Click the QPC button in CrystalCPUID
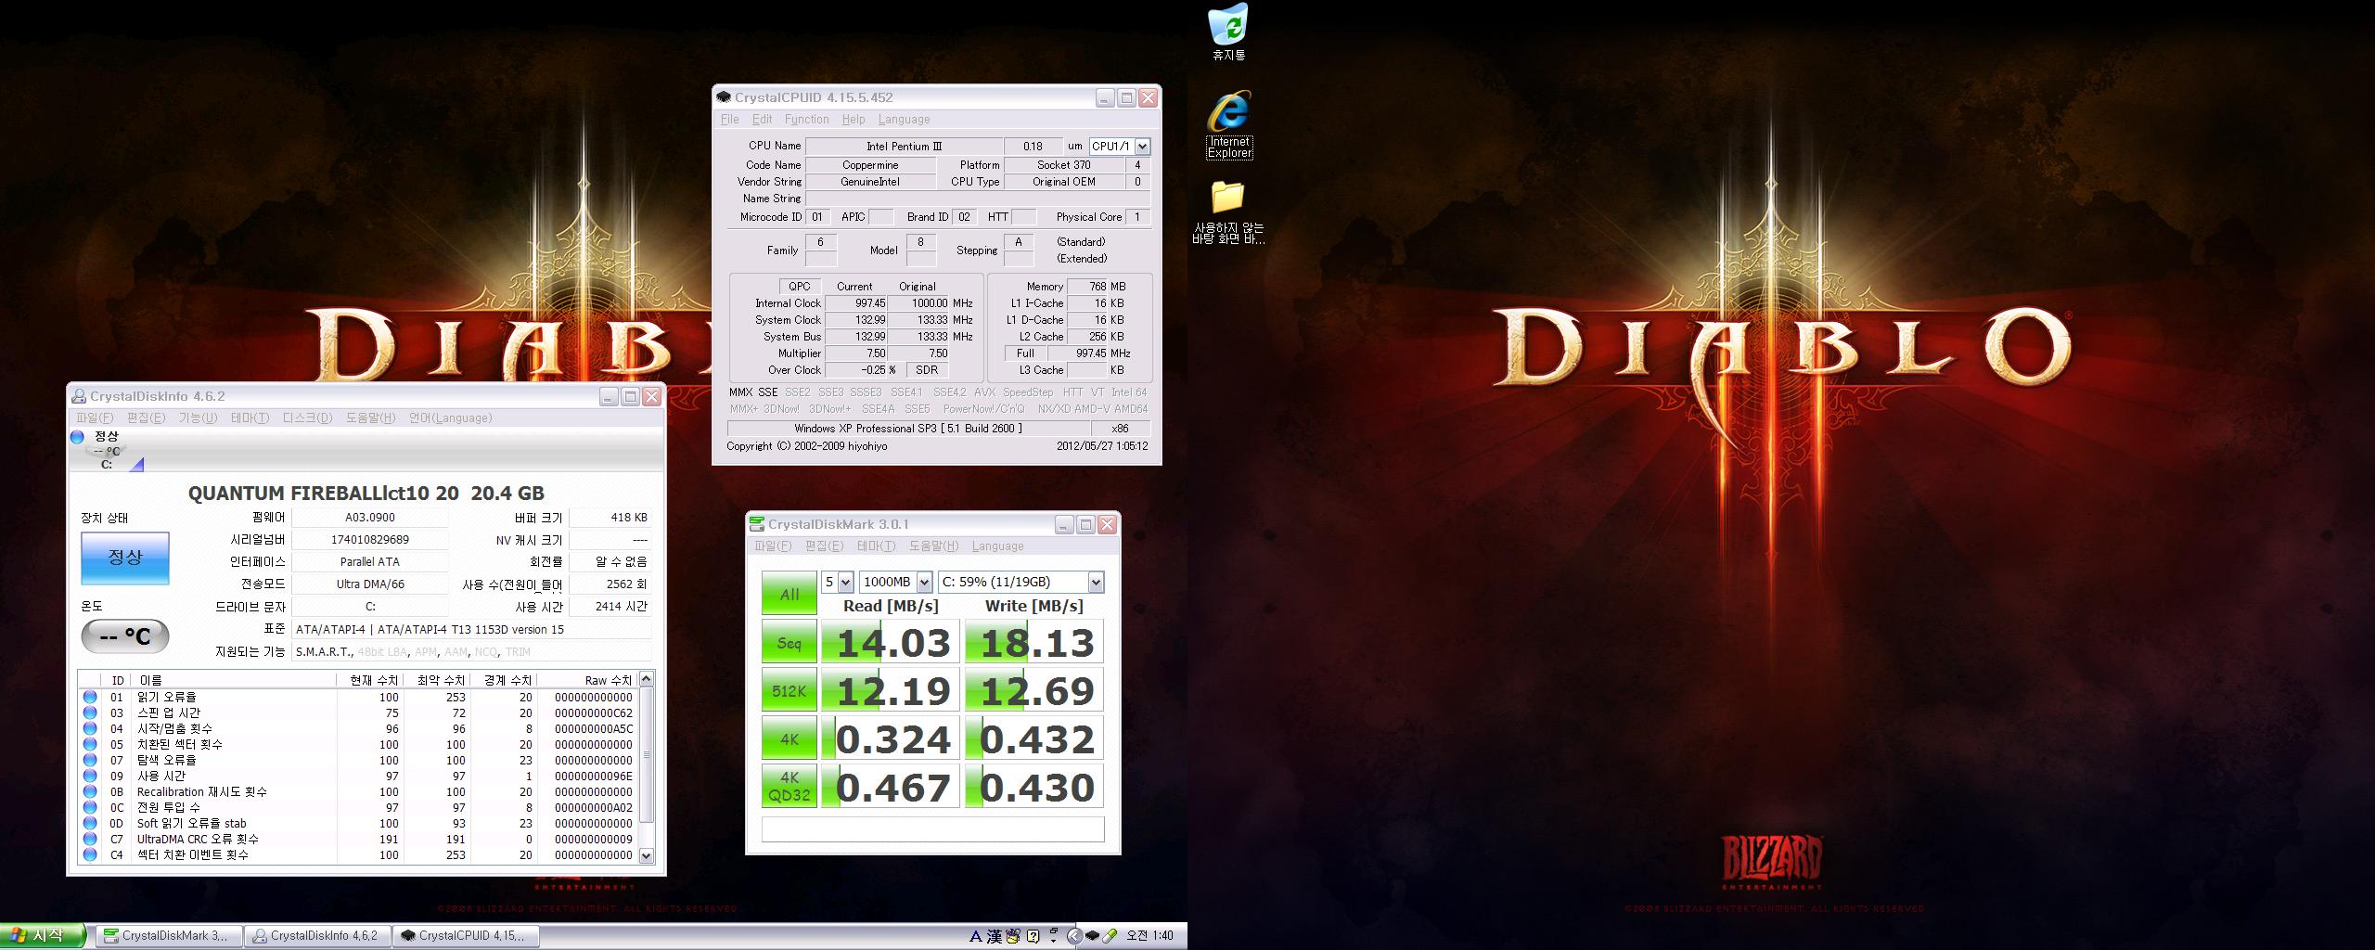 click(799, 287)
